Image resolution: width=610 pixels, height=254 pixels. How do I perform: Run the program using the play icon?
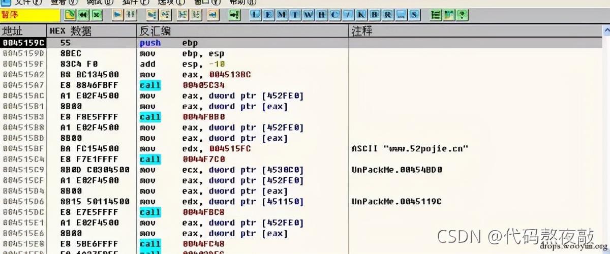pos(118,15)
